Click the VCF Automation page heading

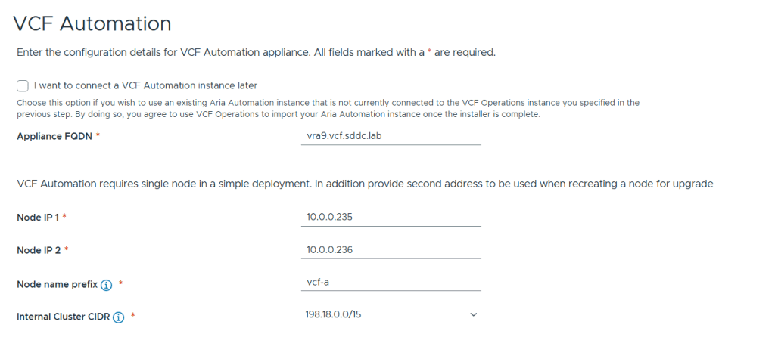pos(92,23)
